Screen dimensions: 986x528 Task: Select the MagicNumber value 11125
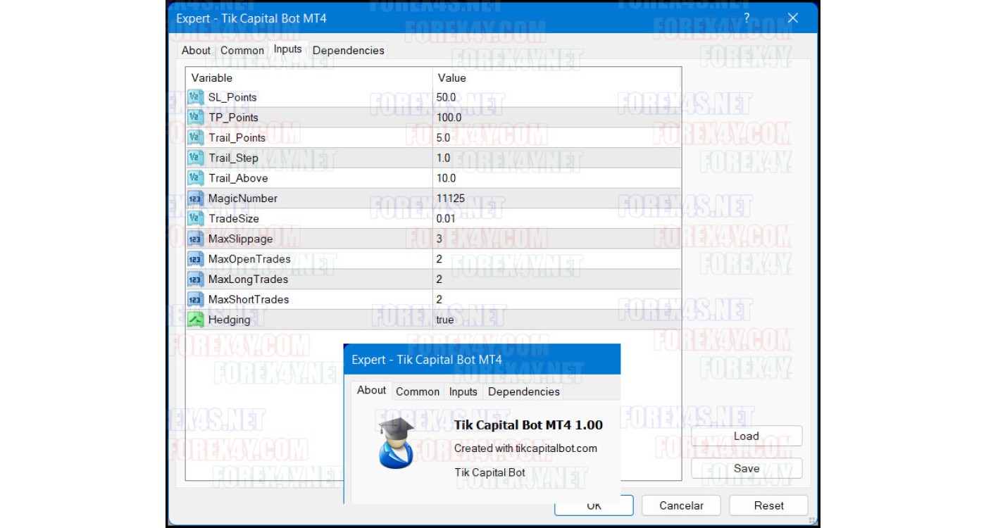coord(451,199)
